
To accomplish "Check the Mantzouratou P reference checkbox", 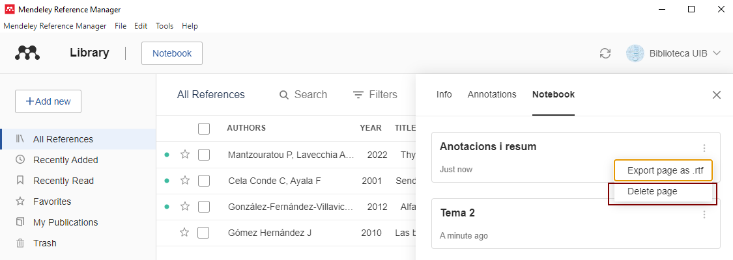I will click(204, 155).
